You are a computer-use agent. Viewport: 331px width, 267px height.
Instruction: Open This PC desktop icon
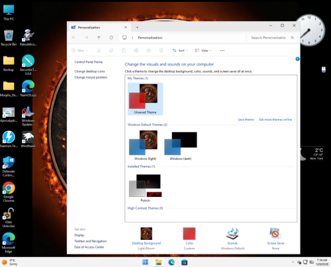(9, 13)
